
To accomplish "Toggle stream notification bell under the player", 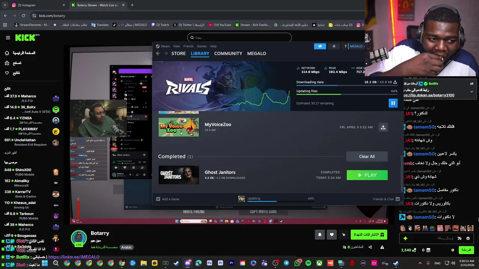I will (320, 235).
